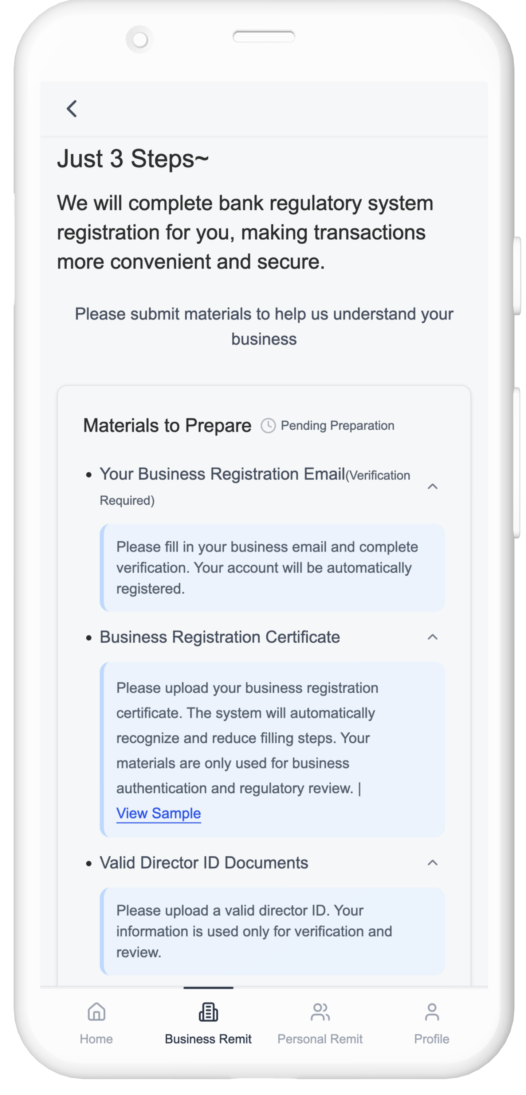Collapse the Valid Director ID Documents chevron
Screen dimensions: 526x1095
point(432,863)
